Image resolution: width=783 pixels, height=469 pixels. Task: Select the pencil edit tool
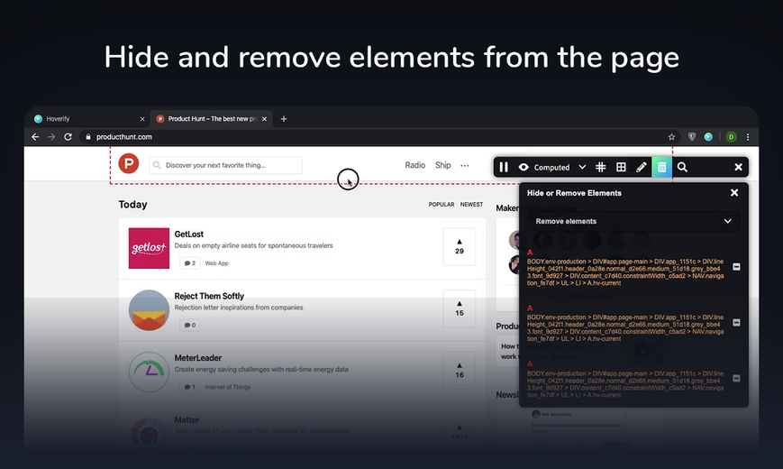point(642,167)
